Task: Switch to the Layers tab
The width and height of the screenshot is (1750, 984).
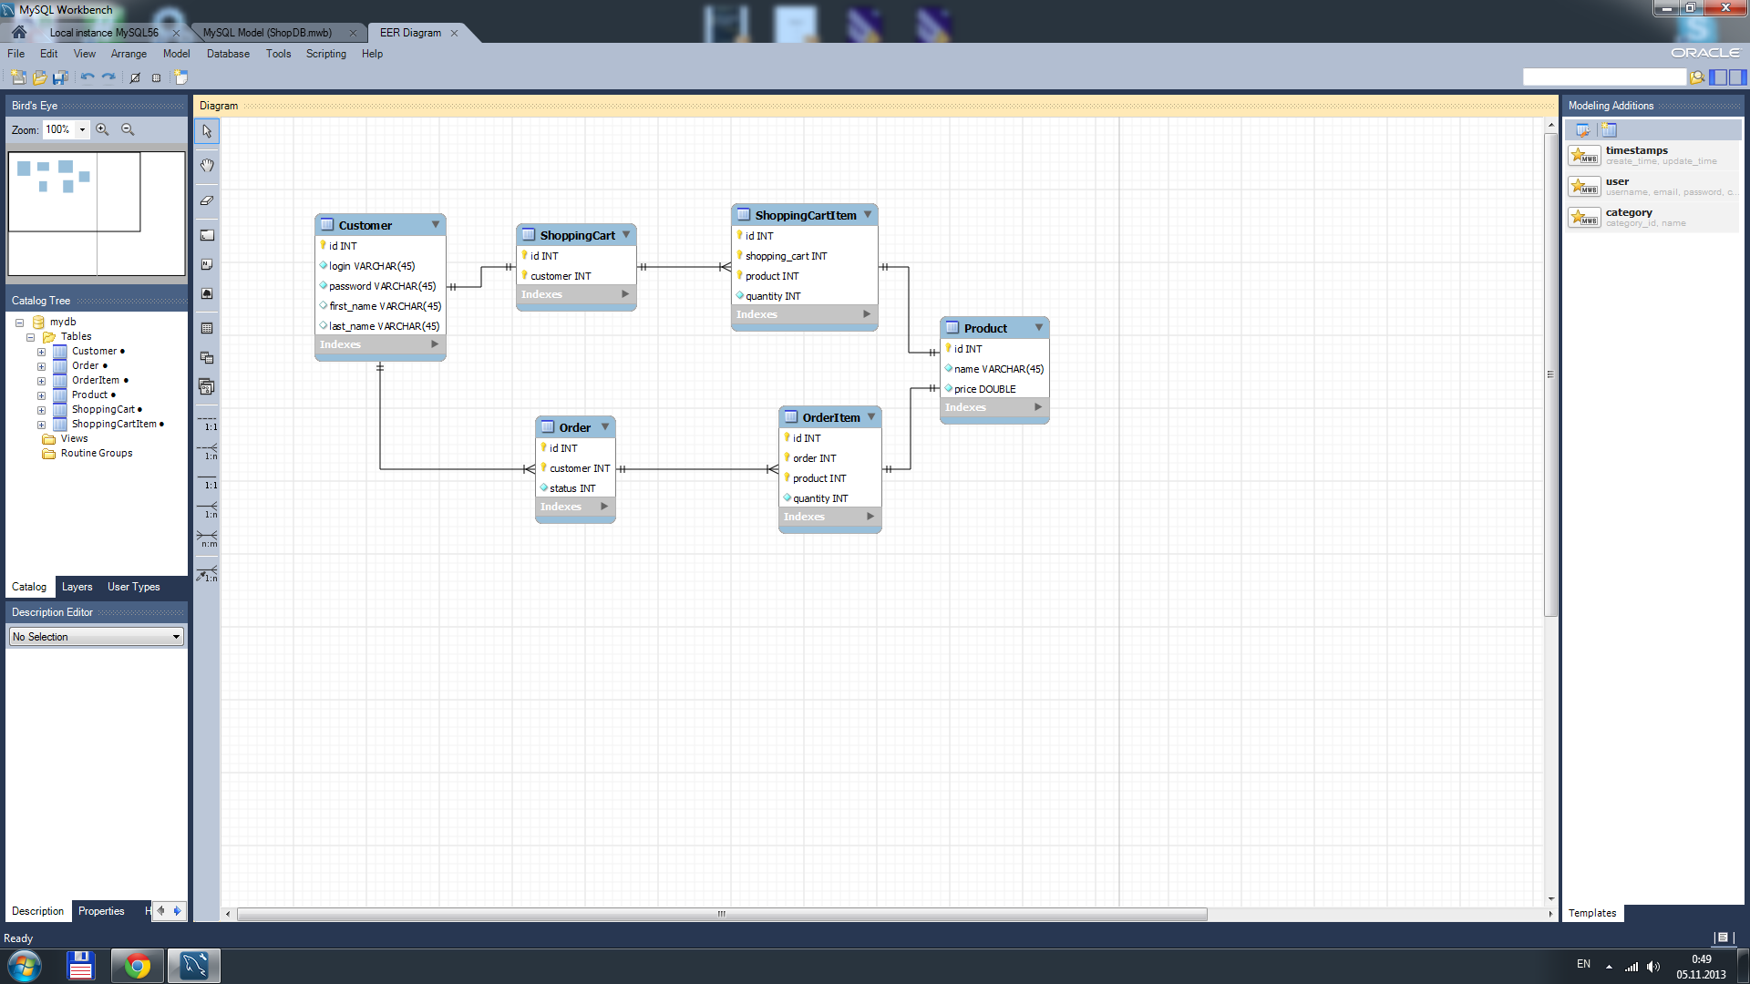Action: coord(77,587)
